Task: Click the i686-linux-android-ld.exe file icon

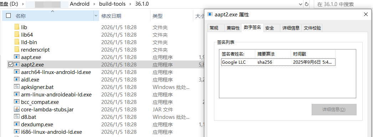Action: (x=17, y=132)
